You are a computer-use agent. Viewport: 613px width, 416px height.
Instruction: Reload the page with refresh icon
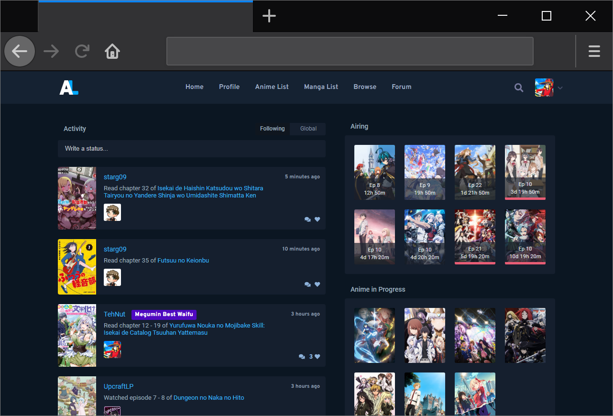[82, 51]
